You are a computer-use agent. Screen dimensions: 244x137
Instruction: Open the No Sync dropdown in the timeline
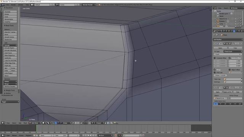point(105,135)
